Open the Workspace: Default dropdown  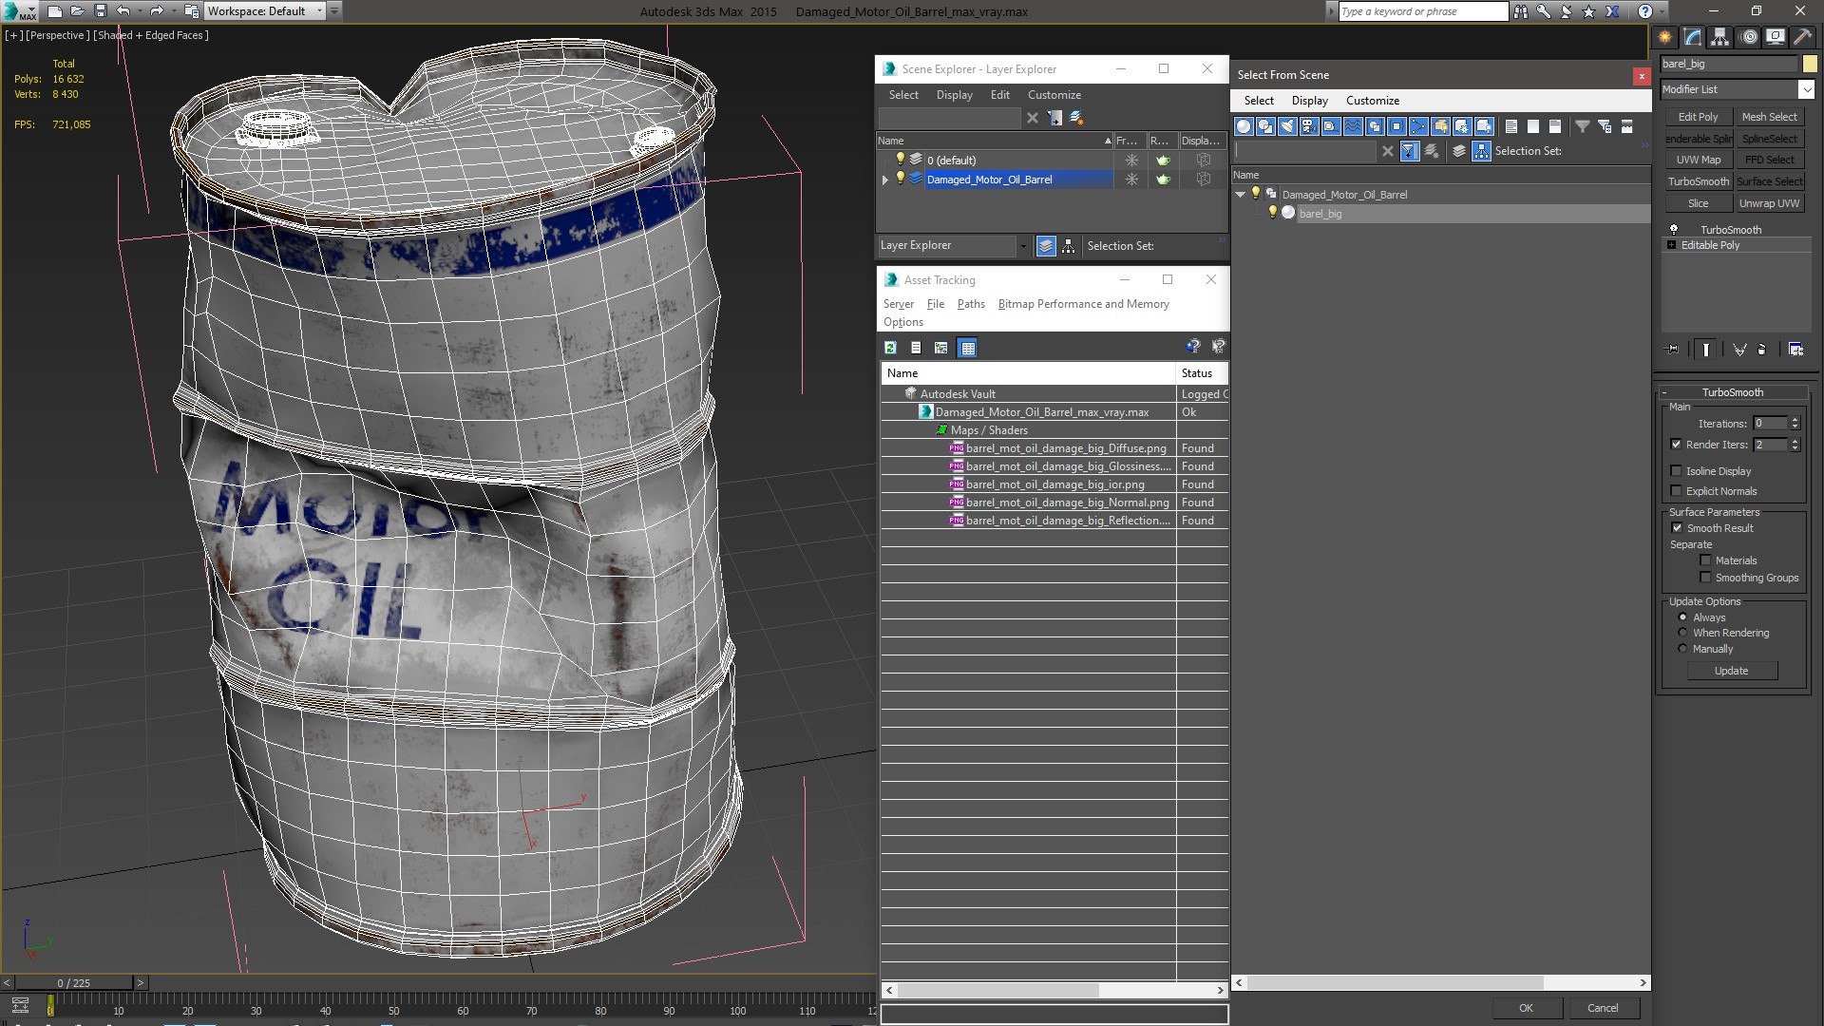pyautogui.click(x=265, y=11)
